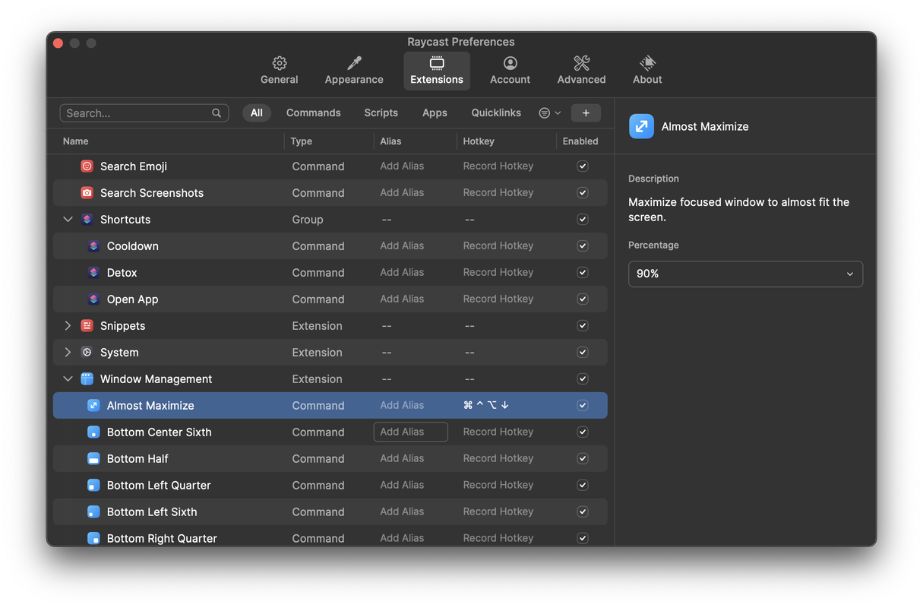923x608 pixels.
Task: Click the Snippets extension icon
Action: point(87,325)
